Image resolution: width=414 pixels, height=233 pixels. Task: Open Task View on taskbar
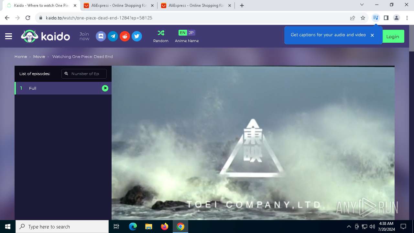point(116,227)
